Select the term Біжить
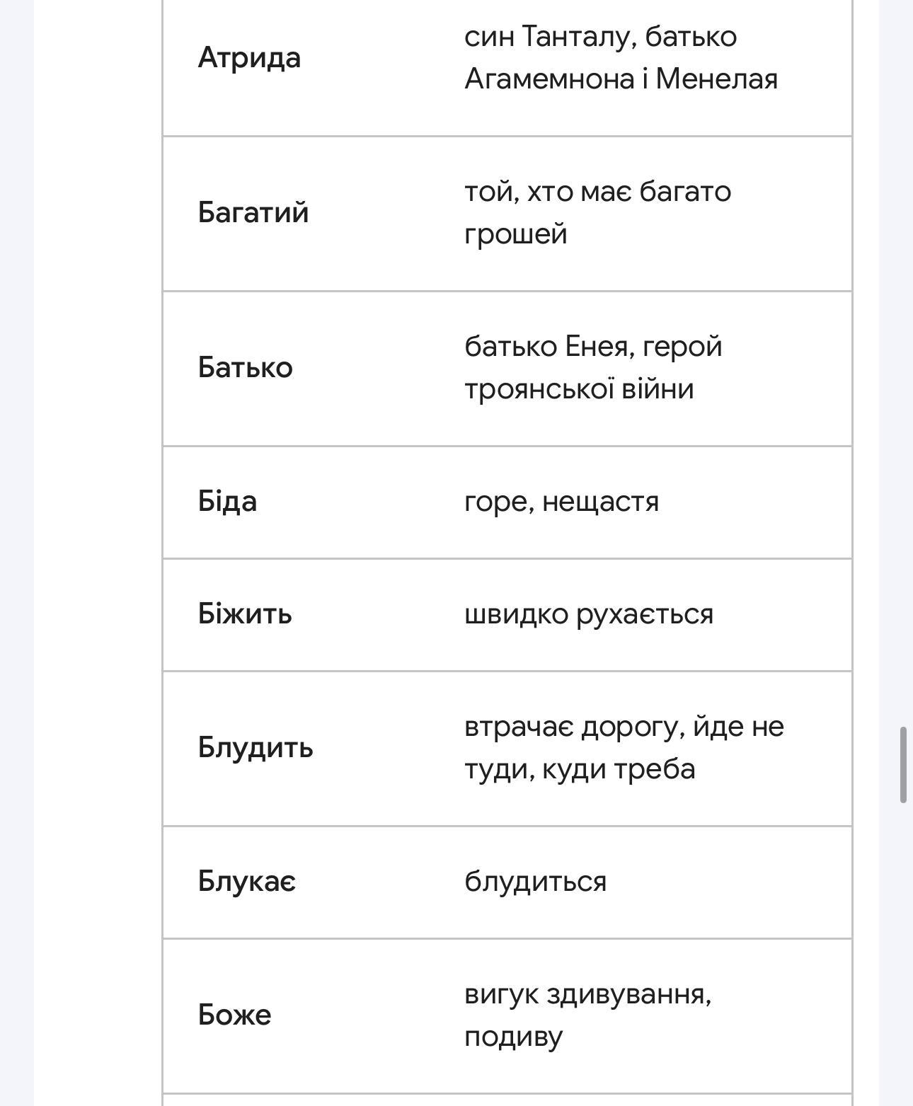The height and width of the screenshot is (1106, 913). pos(244,614)
